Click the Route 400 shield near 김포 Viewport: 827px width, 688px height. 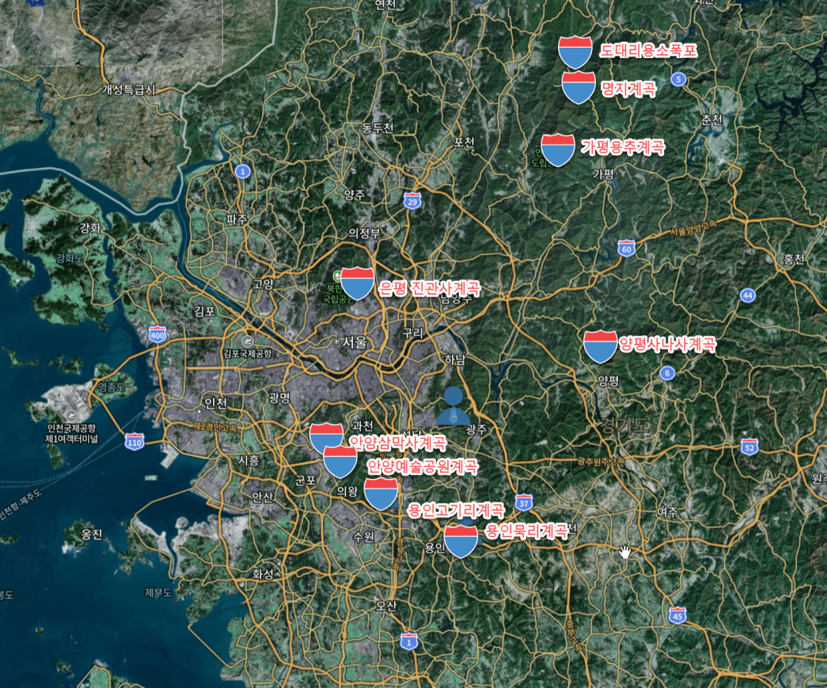[x=157, y=335]
